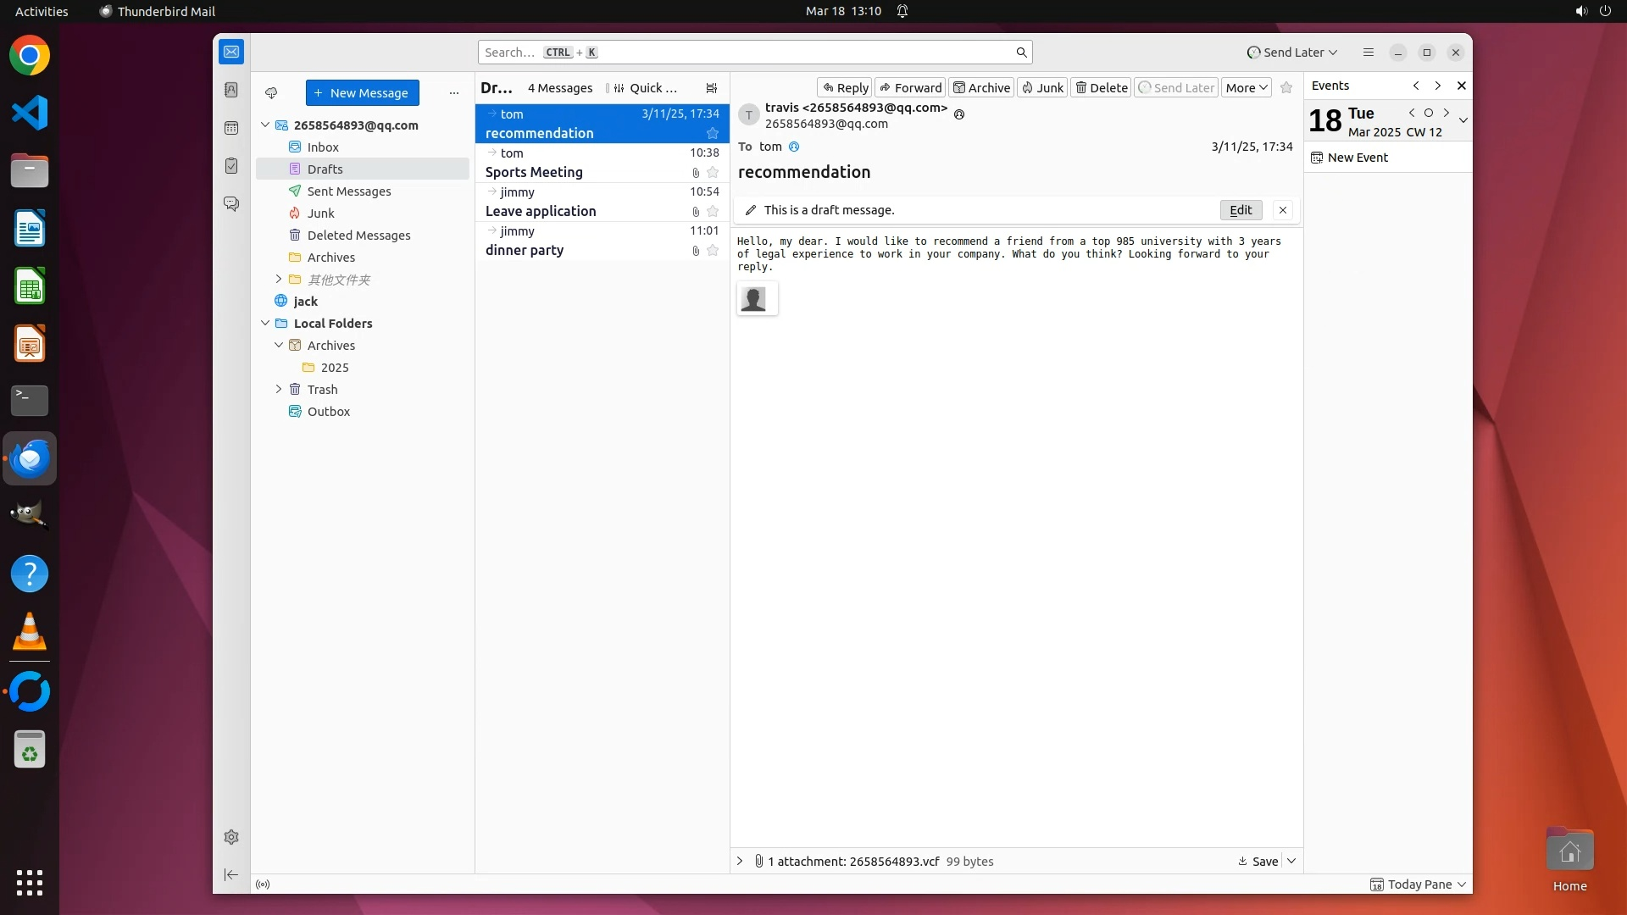
Task: Click Edit on the draft notification
Action: click(x=1241, y=210)
